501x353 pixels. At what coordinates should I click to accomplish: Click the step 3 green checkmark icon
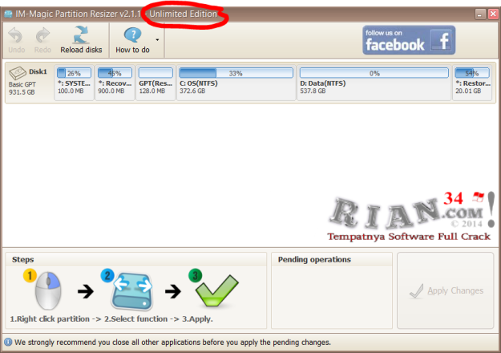(x=216, y=290)
